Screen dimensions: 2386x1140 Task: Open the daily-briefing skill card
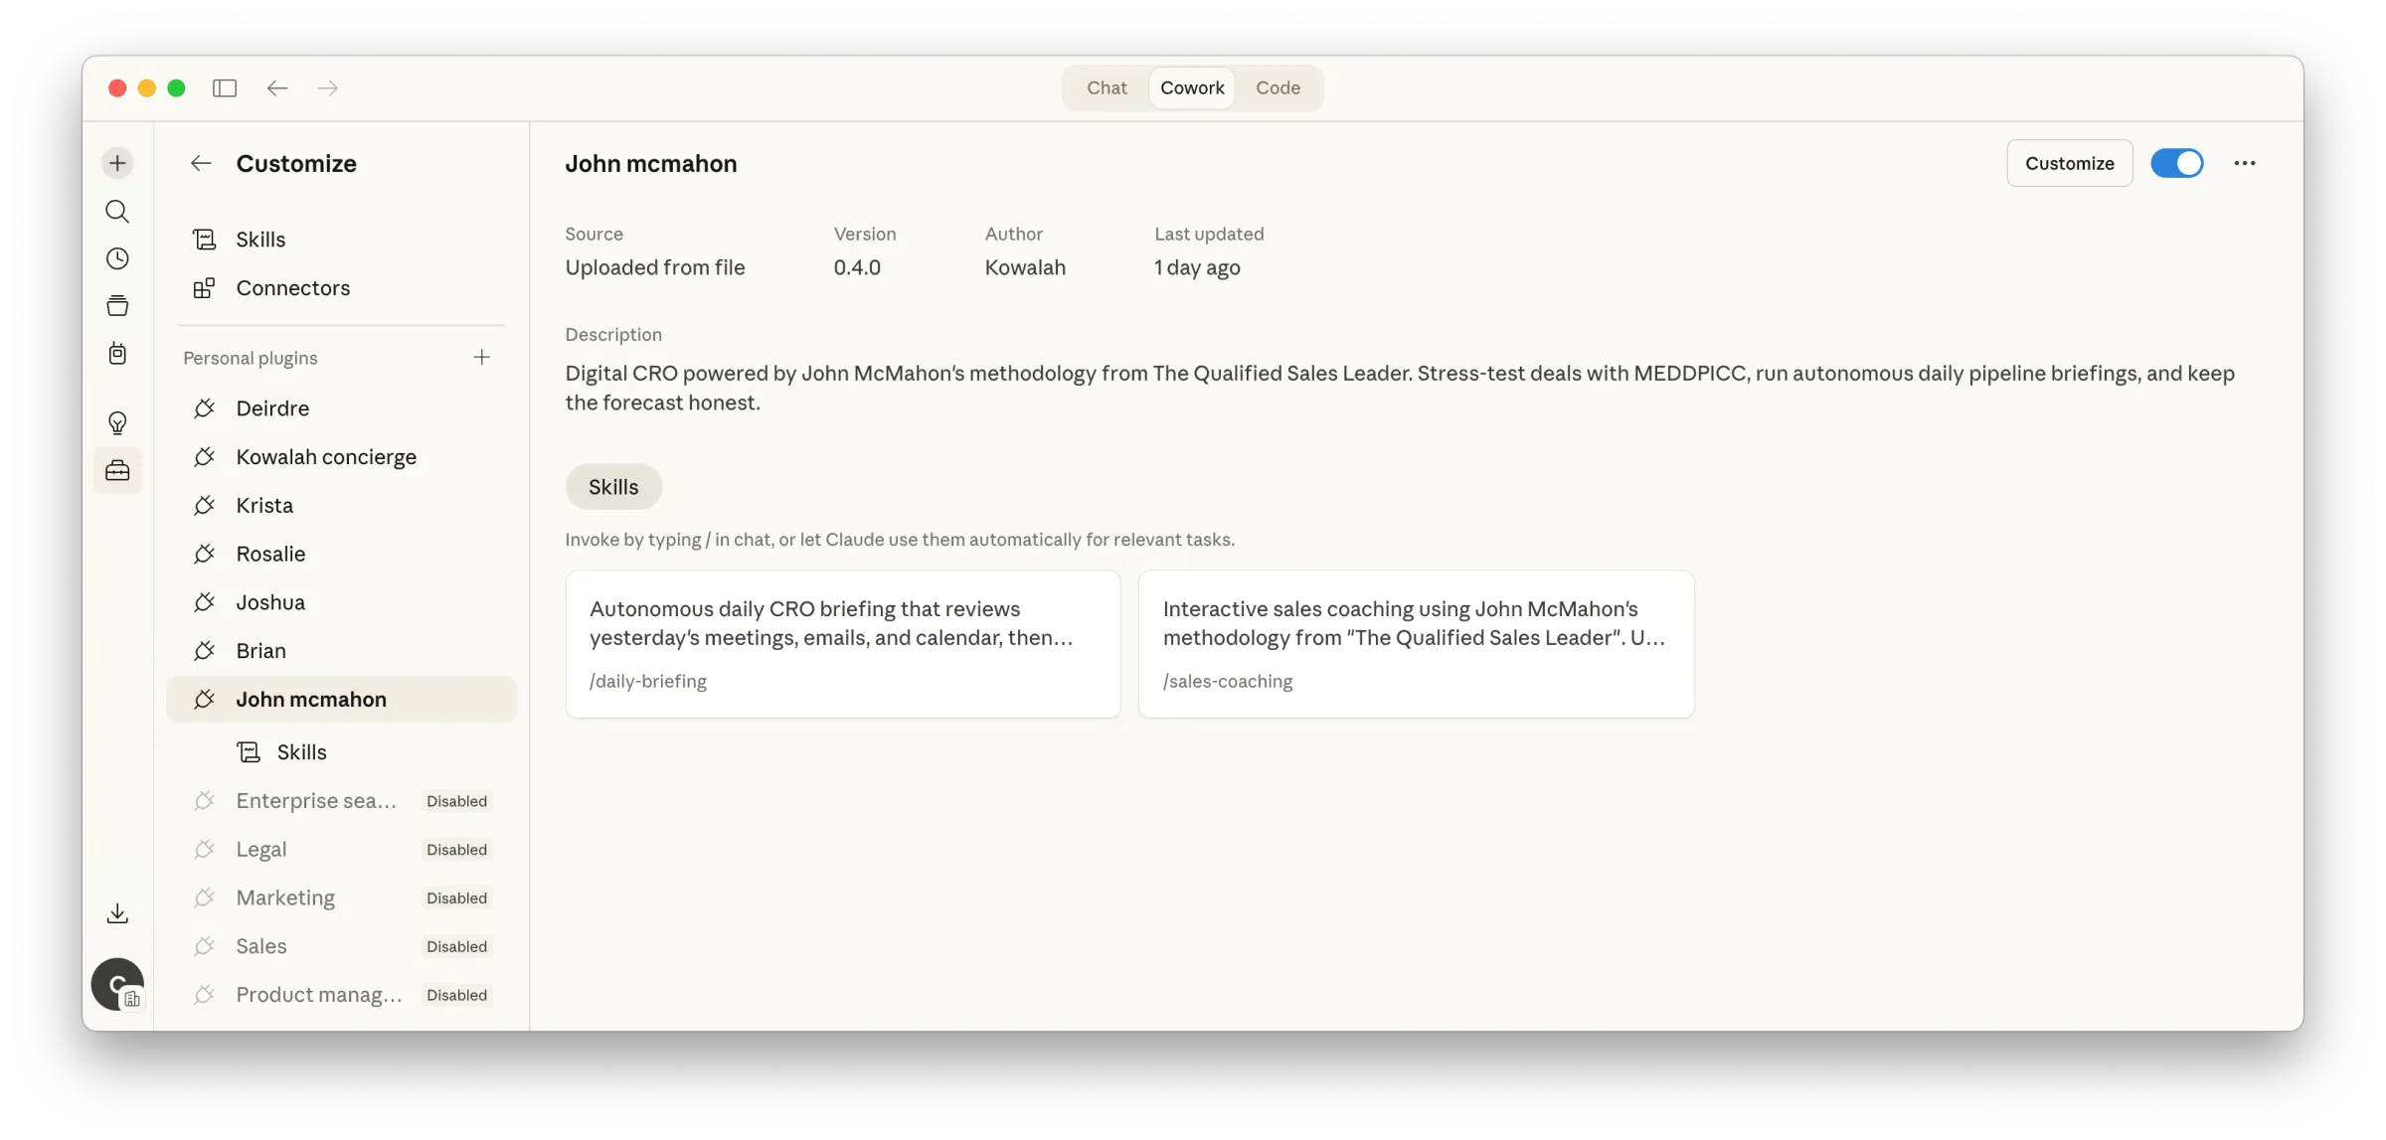842,643
